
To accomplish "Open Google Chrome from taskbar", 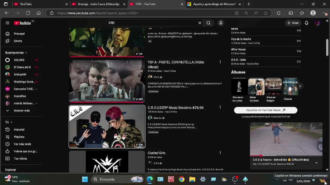I will [182, 179].
